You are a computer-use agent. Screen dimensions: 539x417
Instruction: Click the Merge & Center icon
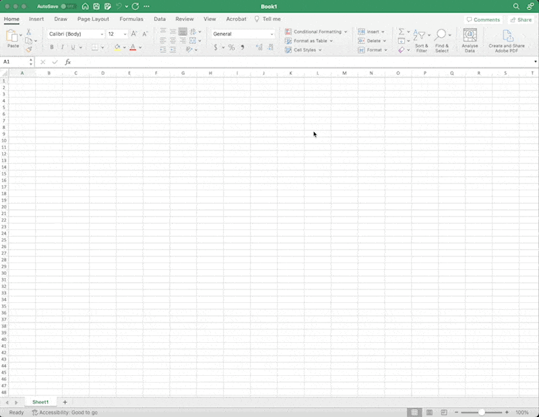point(193,40)
